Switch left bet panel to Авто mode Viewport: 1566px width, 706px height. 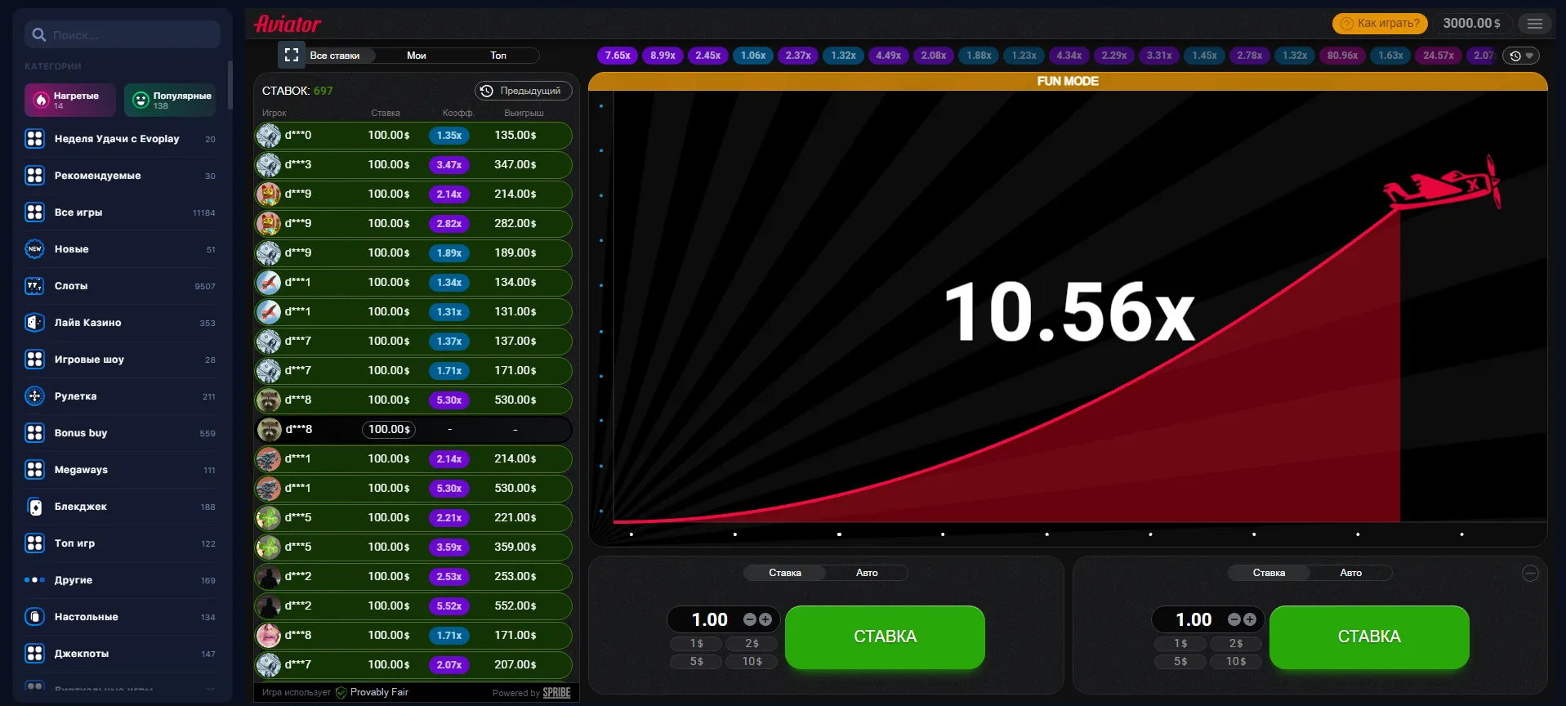click(x=866, y=573)
